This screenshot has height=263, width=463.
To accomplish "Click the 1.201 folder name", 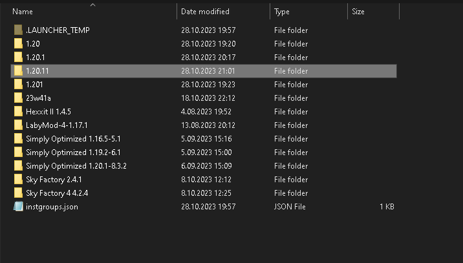I will pyautogui.click(x=34, y=85).
